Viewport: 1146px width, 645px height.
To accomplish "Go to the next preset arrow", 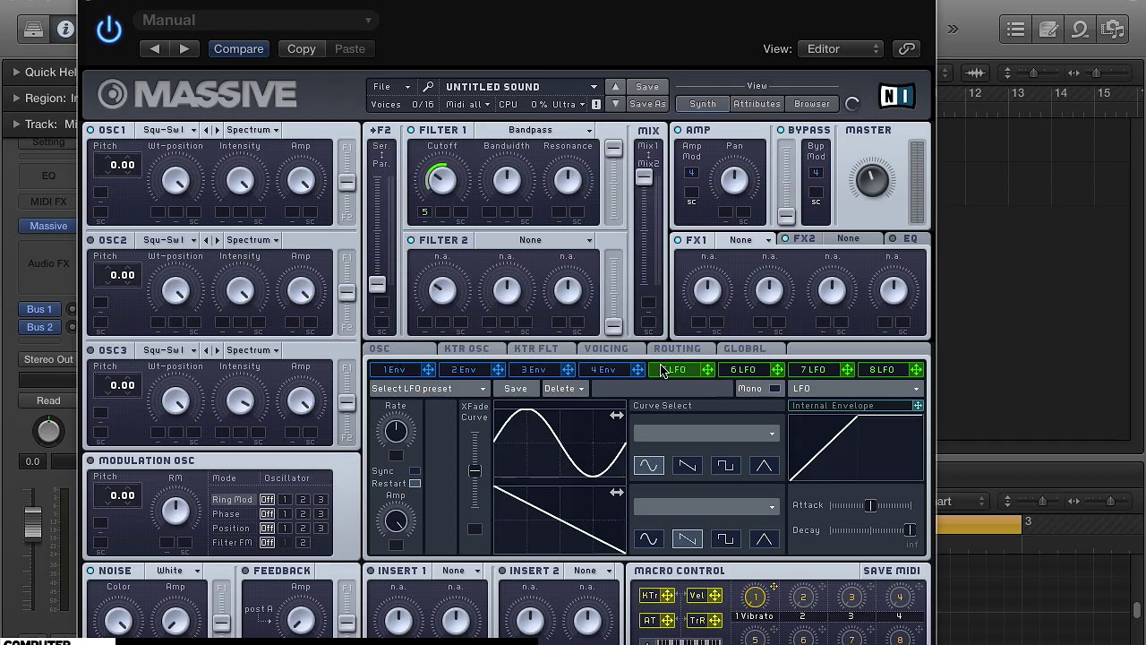I will tap(184, 49).
